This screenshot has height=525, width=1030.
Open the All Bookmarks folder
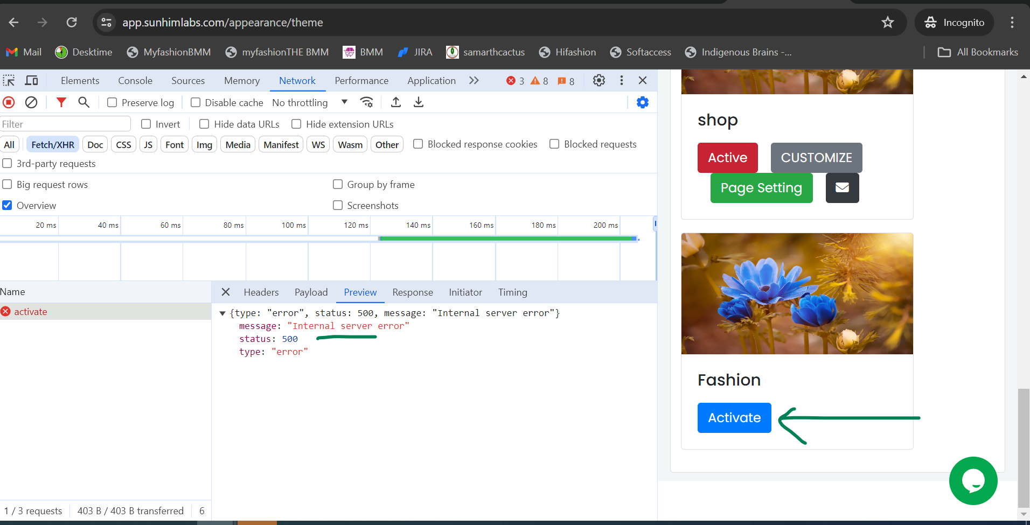pyautogui.click(x=978, y=52)
